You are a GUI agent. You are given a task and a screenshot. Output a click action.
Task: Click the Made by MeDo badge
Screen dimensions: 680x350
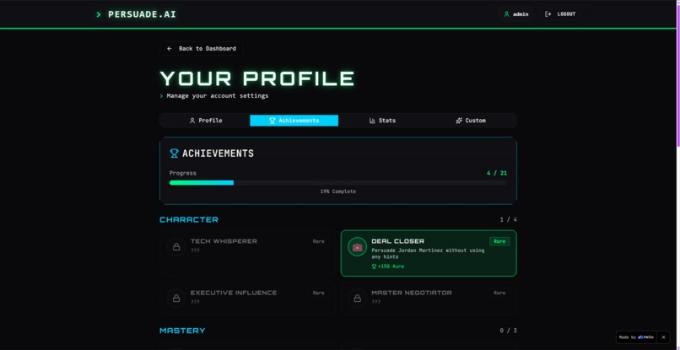[636, 337]
